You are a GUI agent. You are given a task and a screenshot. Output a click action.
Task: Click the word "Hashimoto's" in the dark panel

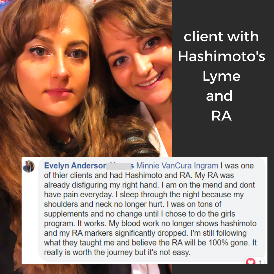click(x=221, y=56)
